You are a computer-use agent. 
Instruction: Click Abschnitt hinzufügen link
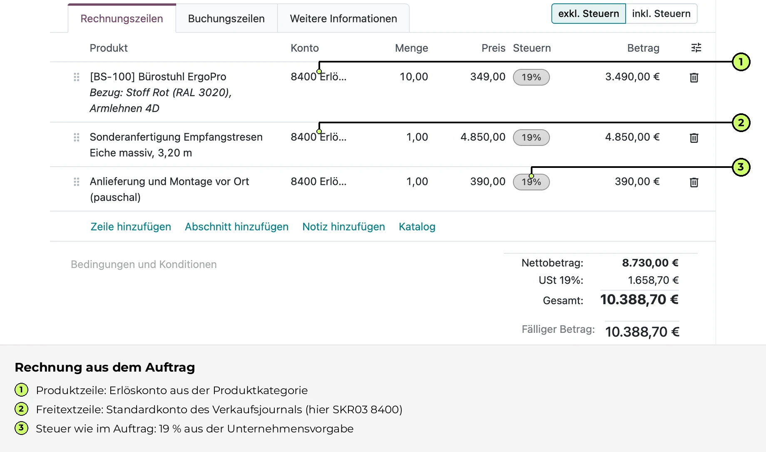coord(236,227)
